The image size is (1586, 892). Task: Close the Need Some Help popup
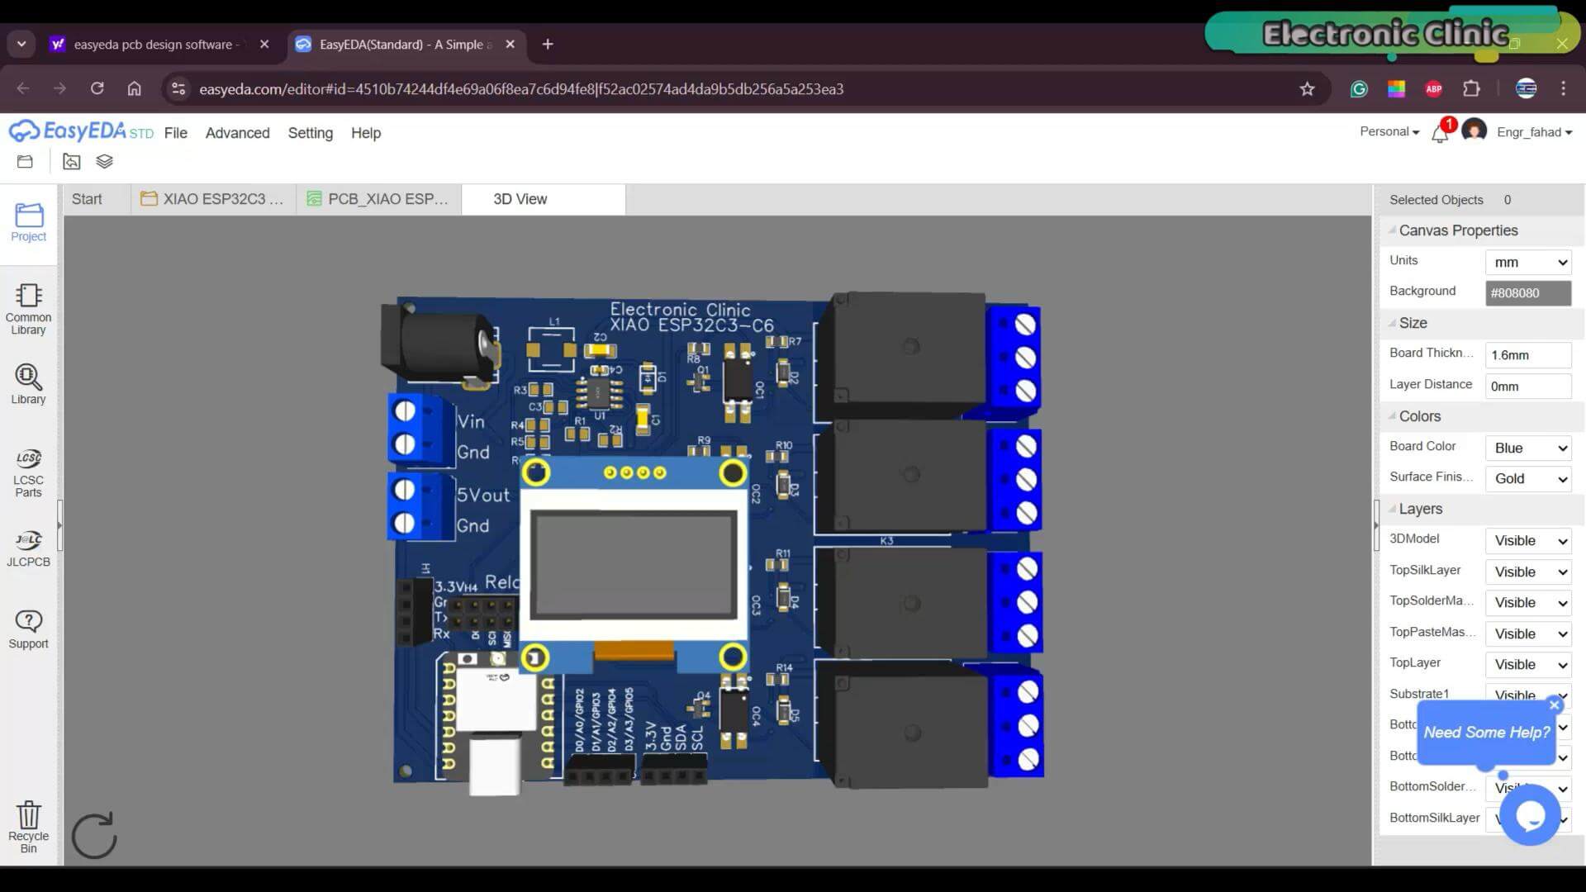1555,705
